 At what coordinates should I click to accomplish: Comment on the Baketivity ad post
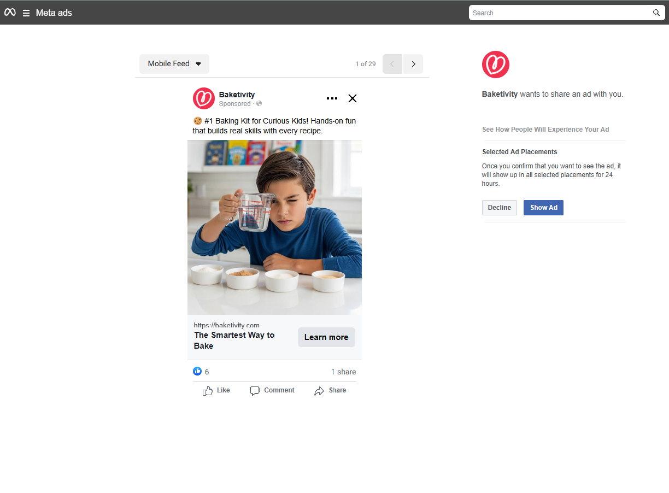point(272,390)
